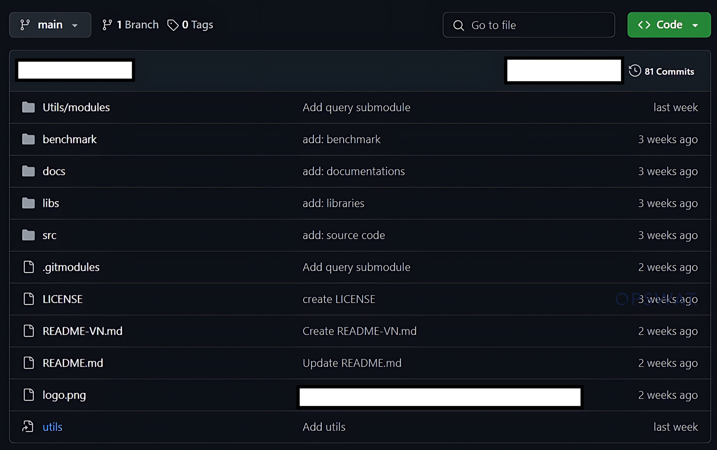The width and height of the screenshot is (717, 450).
Task: Click the clock history icon beside commits
Action: point(635,71)
